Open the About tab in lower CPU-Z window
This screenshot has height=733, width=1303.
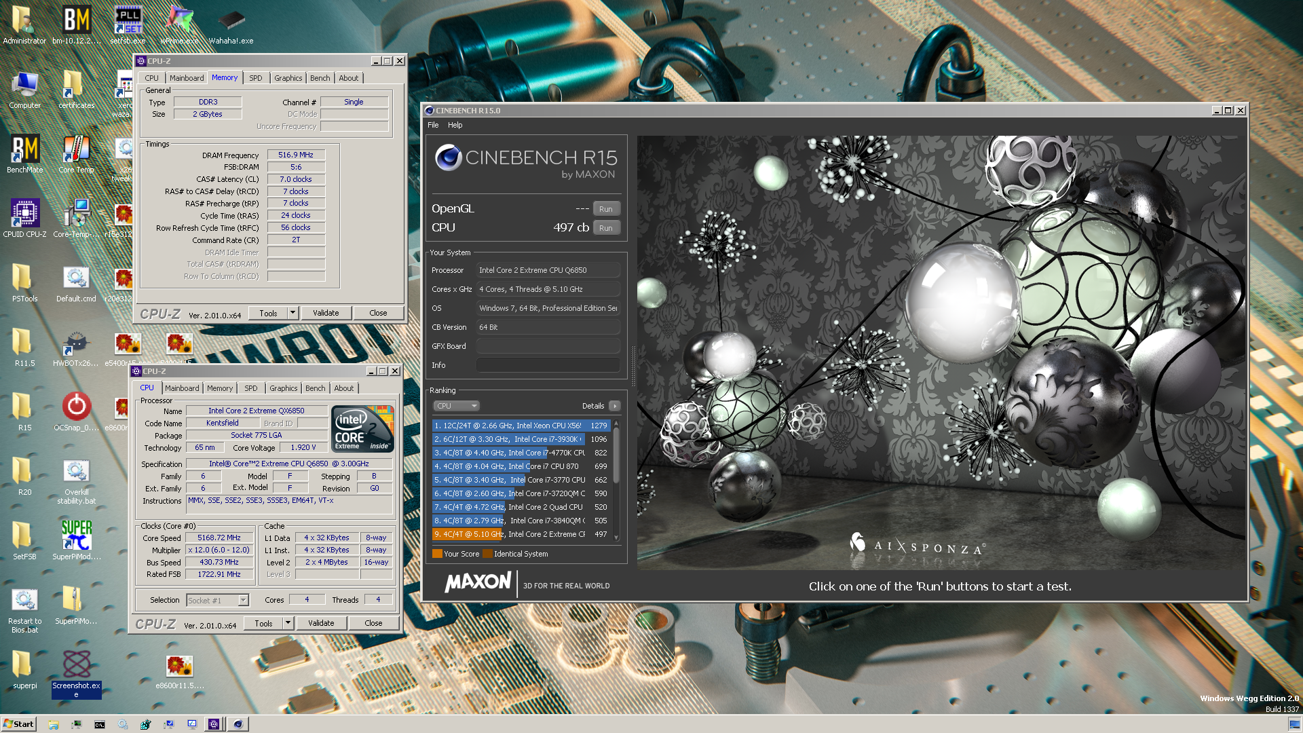click(343, 388)
